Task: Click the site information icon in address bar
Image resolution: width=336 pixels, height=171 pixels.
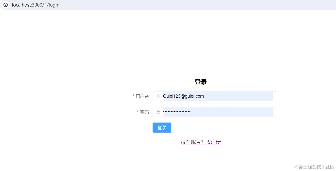Action: [6, 5]
